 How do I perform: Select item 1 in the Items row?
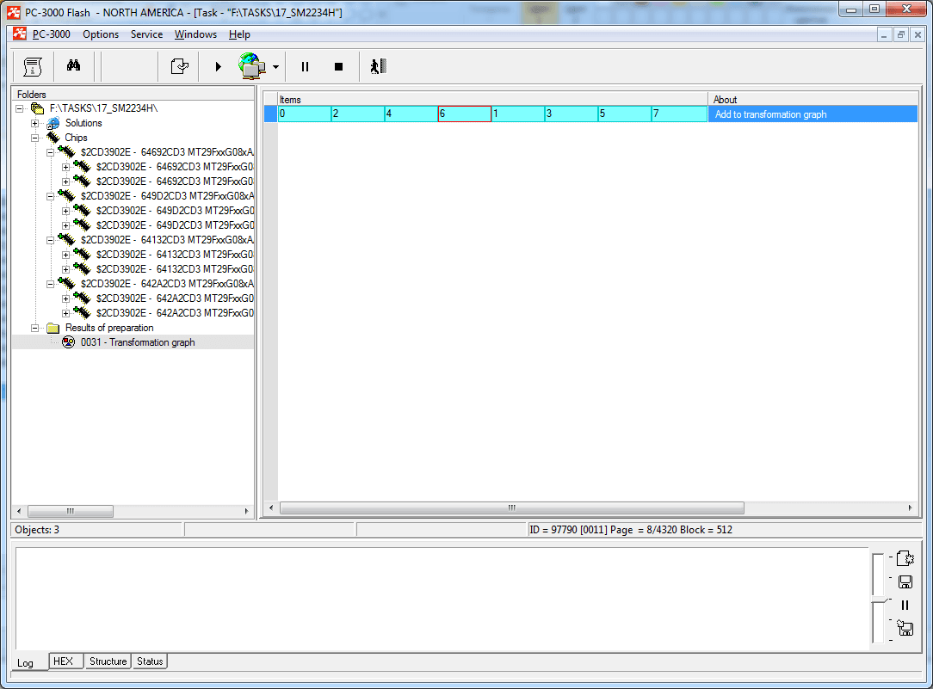(x=517, y=114)
